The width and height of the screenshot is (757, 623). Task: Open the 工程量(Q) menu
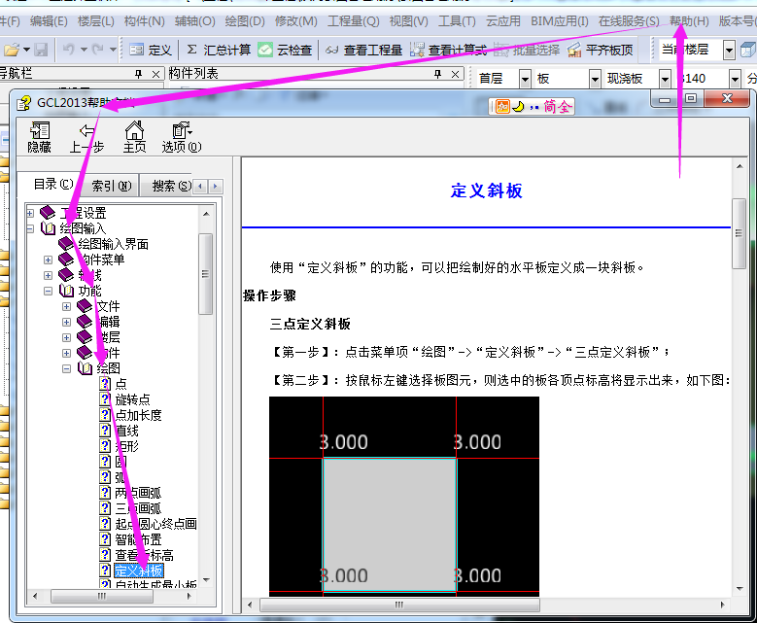pos(352,20)
